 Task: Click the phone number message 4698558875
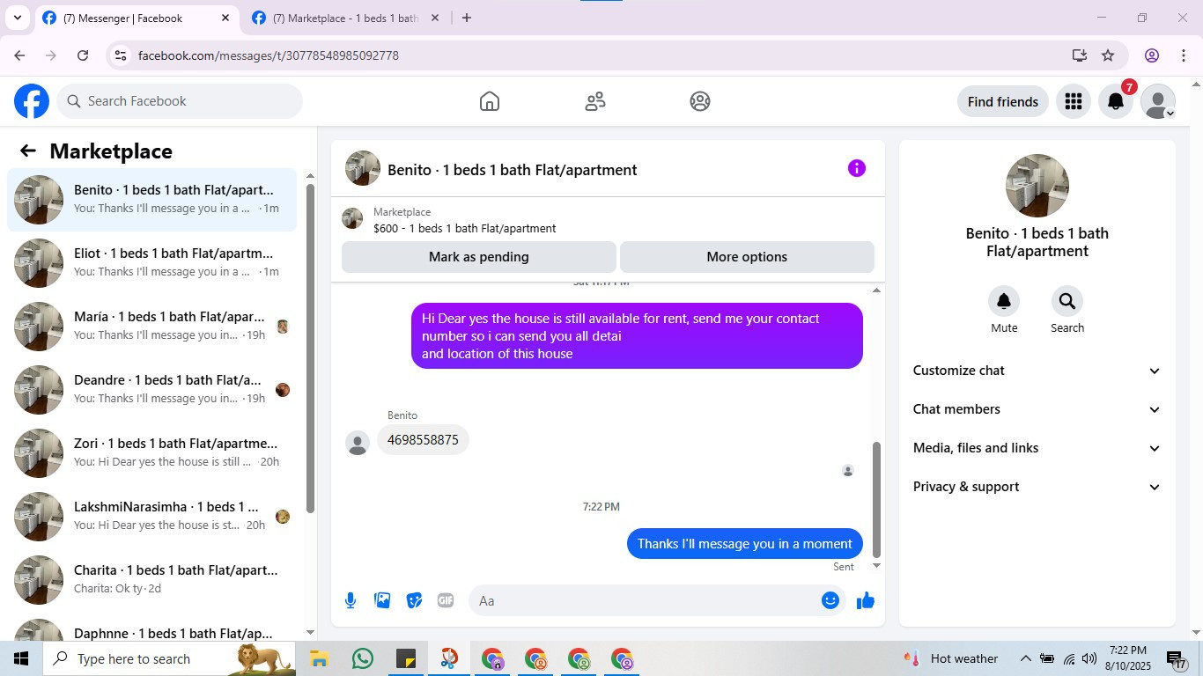pyautogui.click(x=423, y=440)
